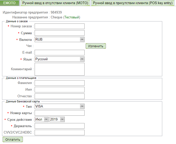
Task: Select the Имя input field
Action: tap(59, 90)
